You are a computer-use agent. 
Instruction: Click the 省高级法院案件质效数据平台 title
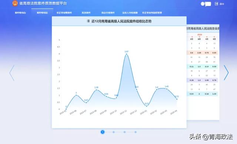43,3
